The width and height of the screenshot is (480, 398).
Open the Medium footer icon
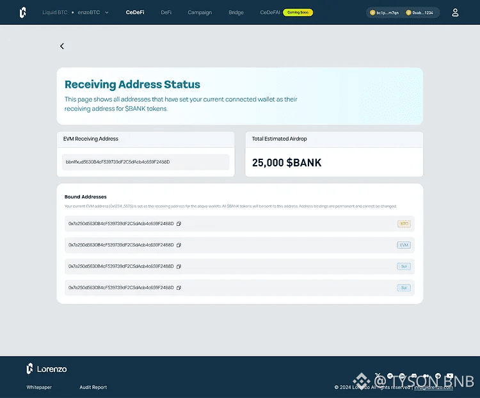click(x=426, y=376)
